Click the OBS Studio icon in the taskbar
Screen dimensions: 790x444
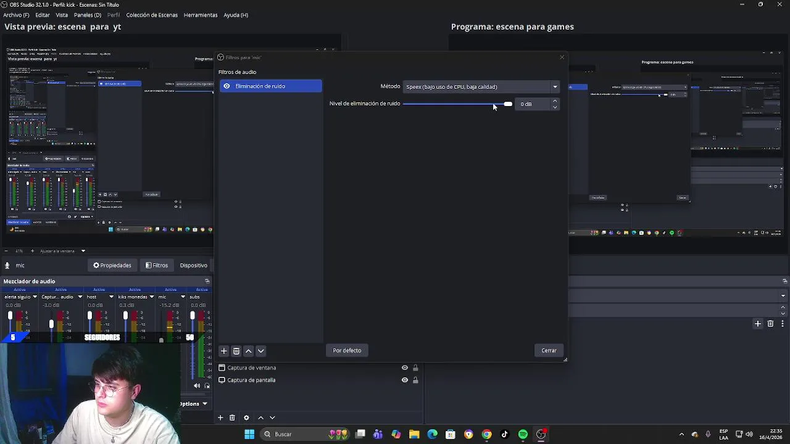tap(541, 434)
